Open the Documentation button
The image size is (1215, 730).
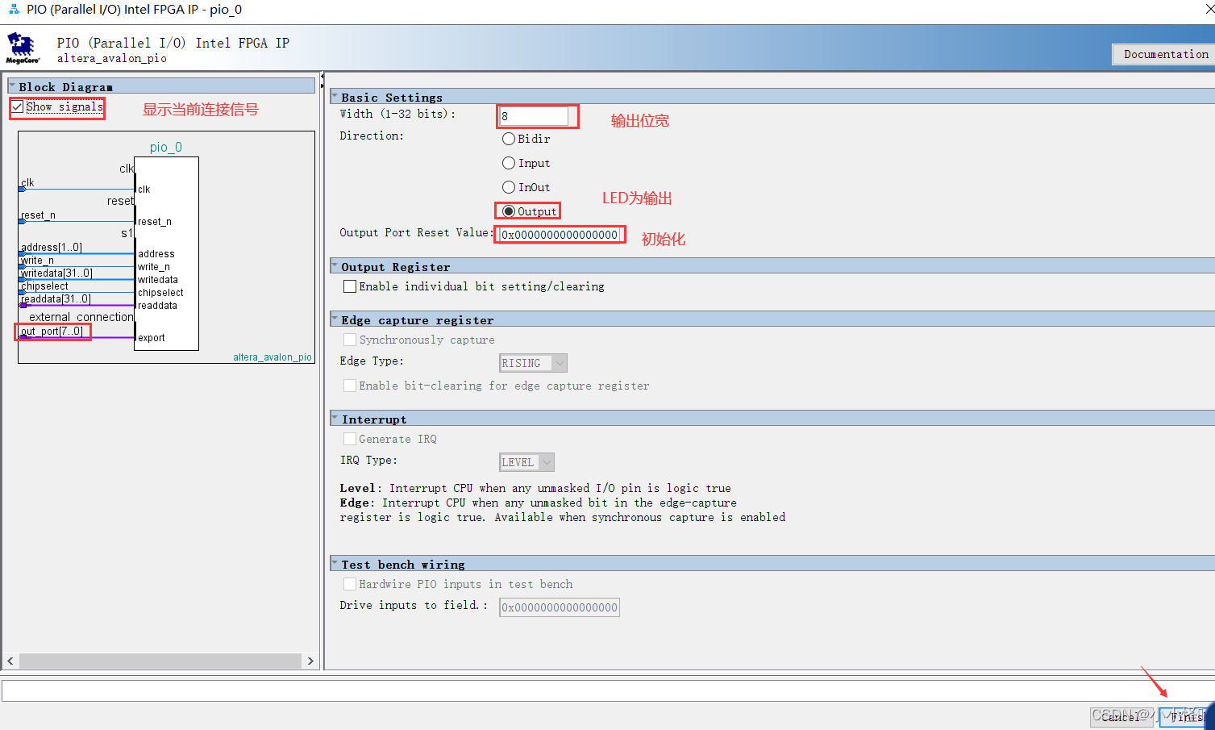(x=1166, y=54)
